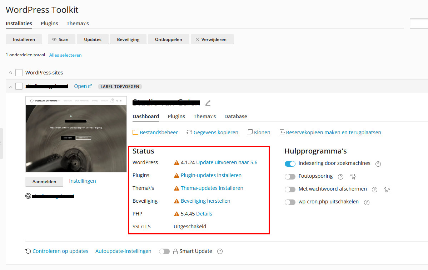The image size is (428, 270).
Task: Click the Gegevens kopiëren sync icon
Action: pos(189,132)
